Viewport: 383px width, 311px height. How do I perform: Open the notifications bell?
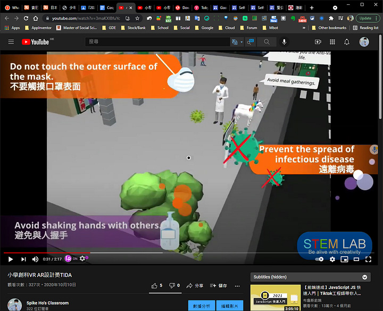(x=347, y=41)
